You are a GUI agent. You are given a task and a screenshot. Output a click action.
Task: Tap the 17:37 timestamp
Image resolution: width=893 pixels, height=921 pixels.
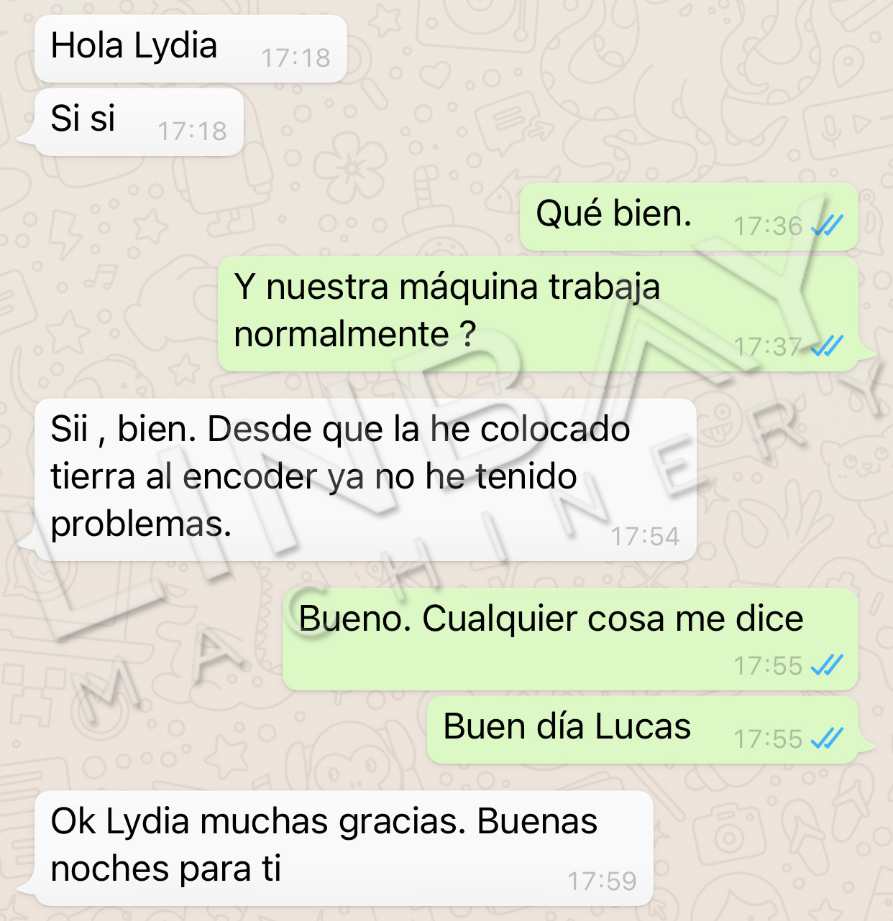(768, 347)
